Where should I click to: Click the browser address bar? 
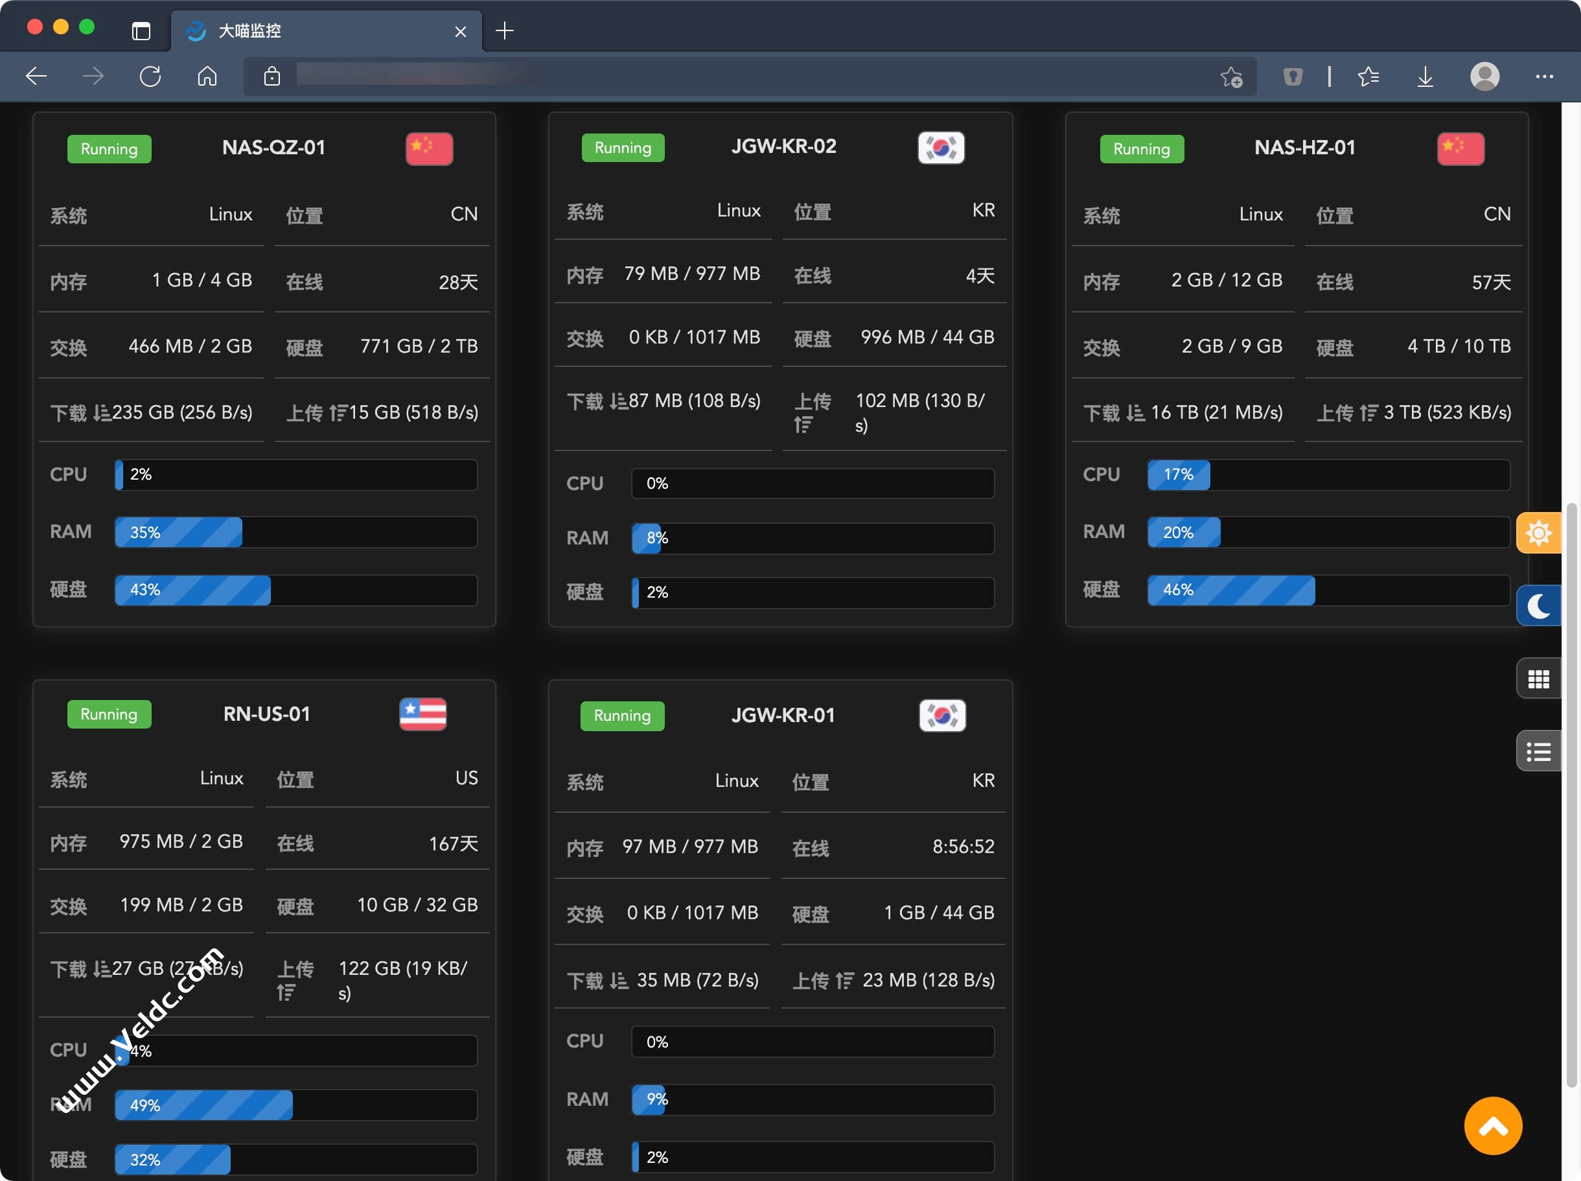(643, 76)
